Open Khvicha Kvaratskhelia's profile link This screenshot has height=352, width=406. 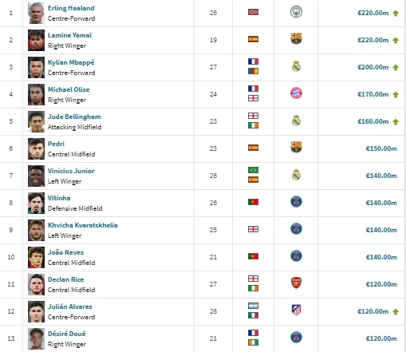(x=83, y=225)
